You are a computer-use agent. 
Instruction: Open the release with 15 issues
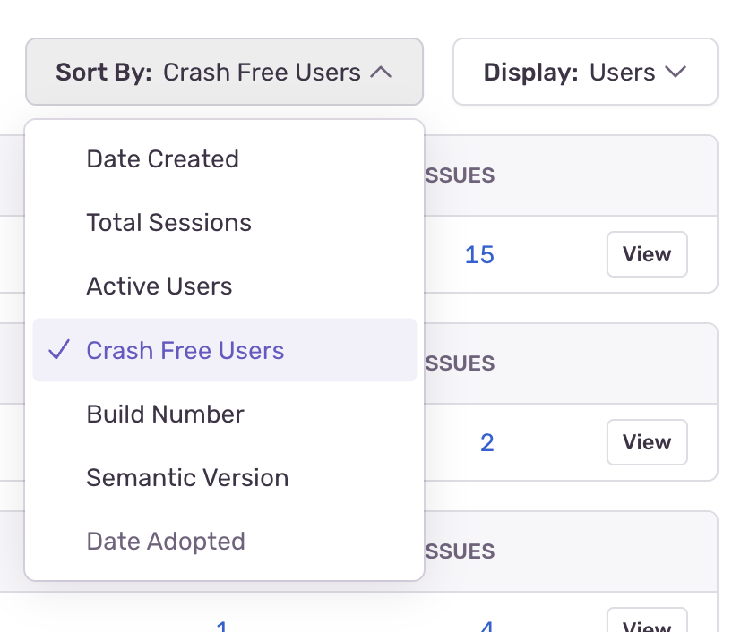click(x=479, y=254)
